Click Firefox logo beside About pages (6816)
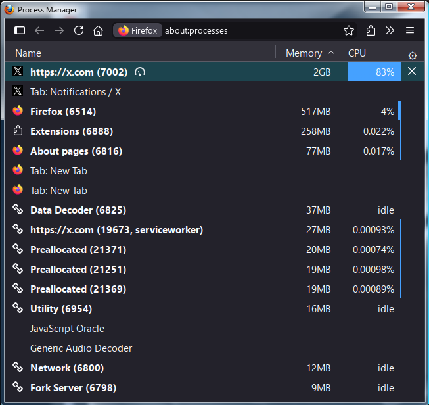This screenshot has height=405, width=429. [x=18, y=150]
